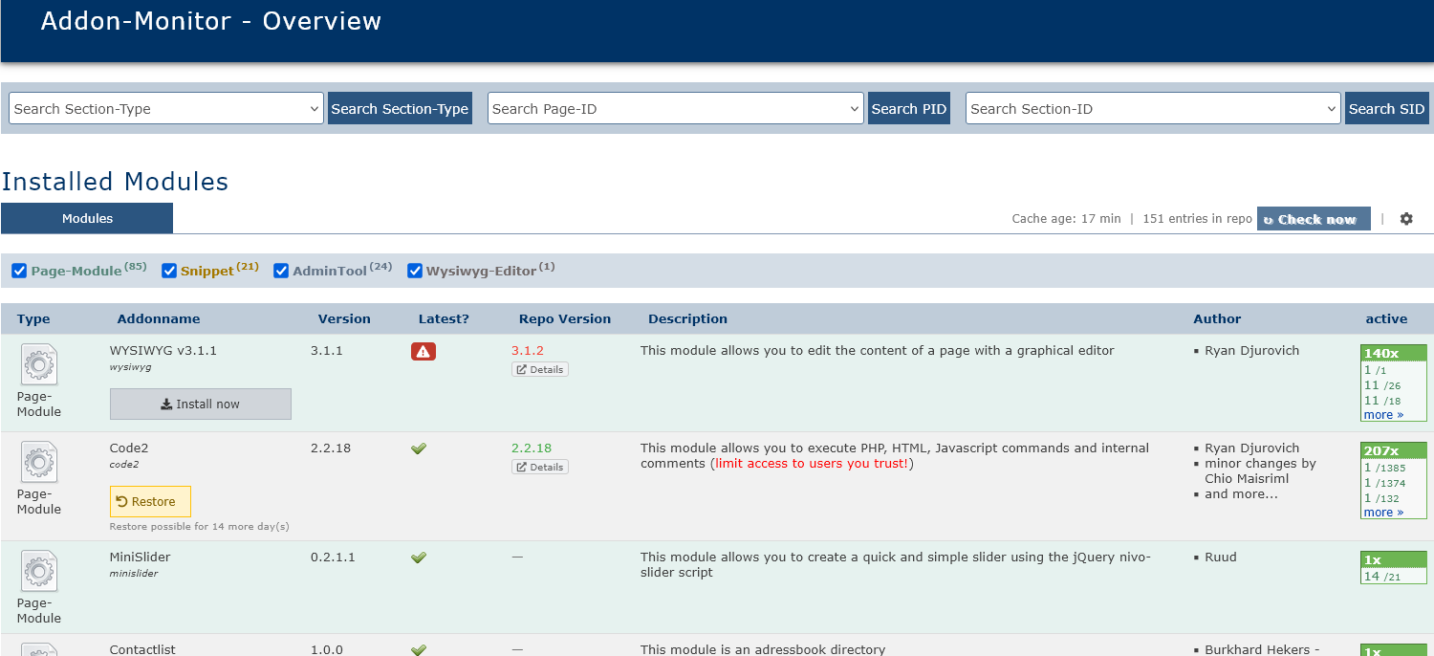Uncheck the Page-Module filter checkbox

point(19,271)
